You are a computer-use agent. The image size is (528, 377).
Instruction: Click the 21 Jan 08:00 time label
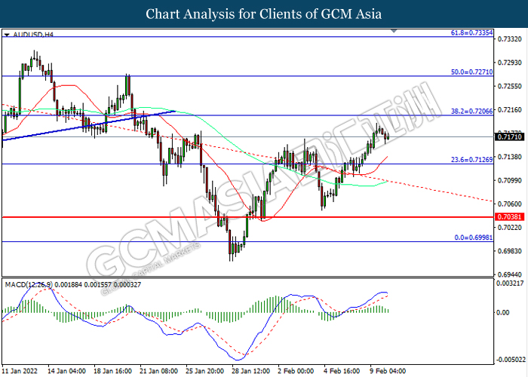pyautogui.click(x=158, y=371)
